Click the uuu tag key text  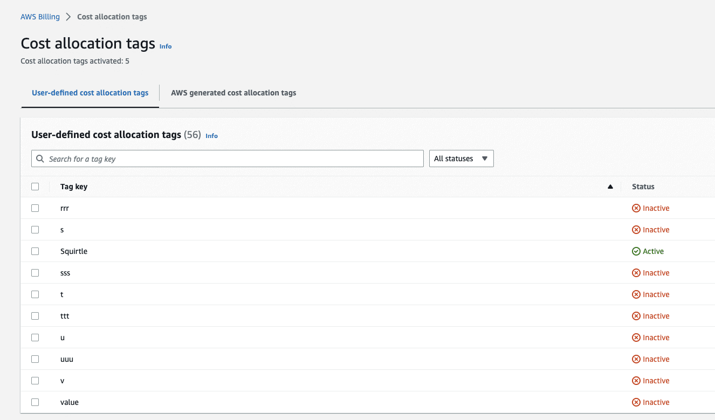pos(67,360)
